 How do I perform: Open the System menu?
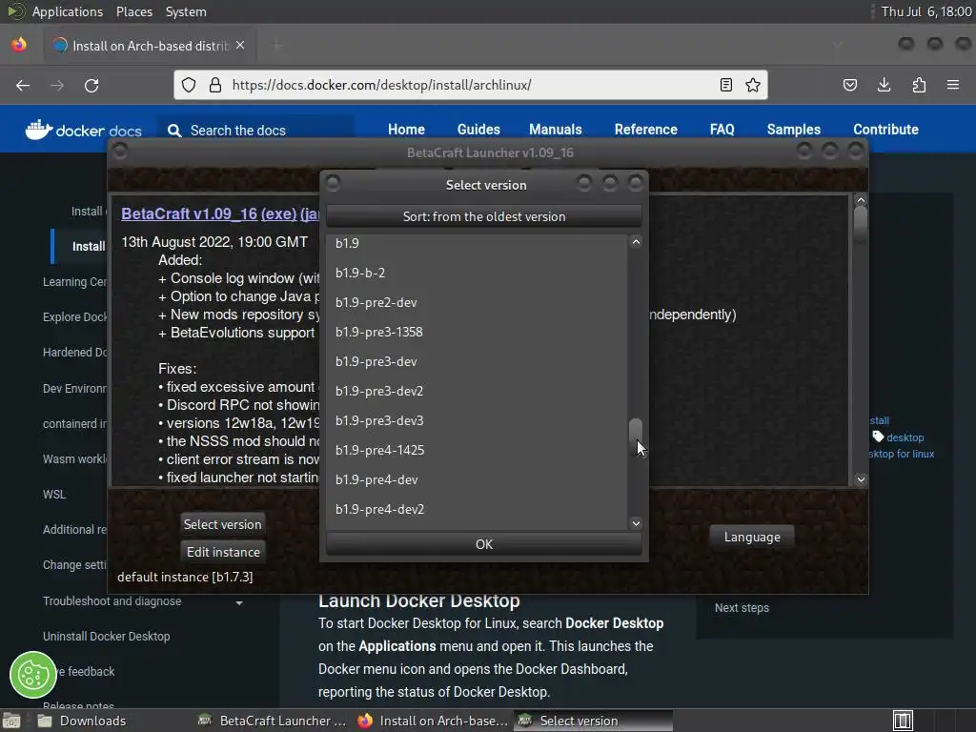pos(186,11)
